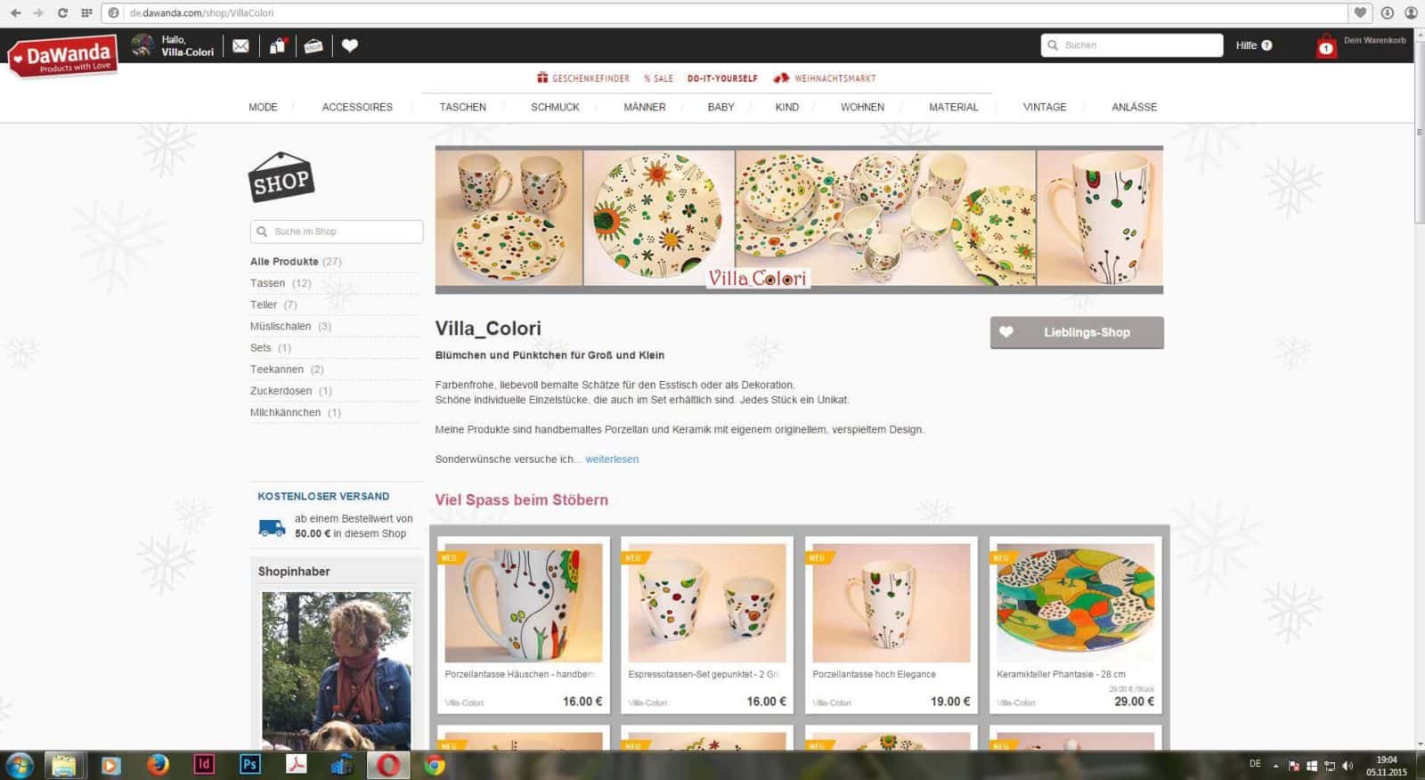Viewport: 1425px width, 780px height.
Task: Open the shop sign icon in header
Action: coord(313,45)
